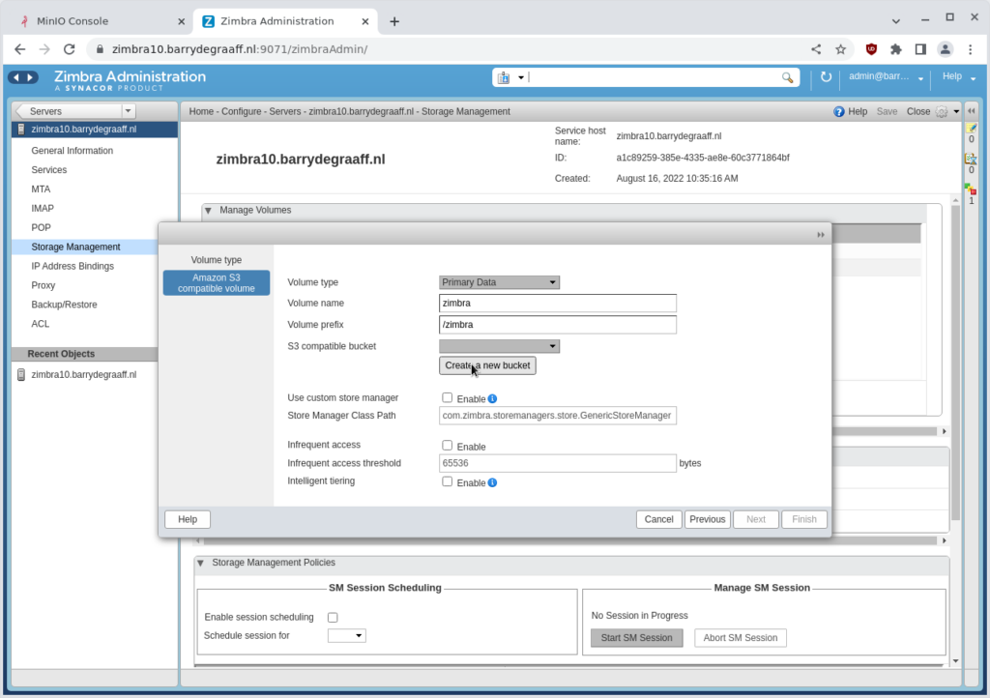
Task: Open the Servers list dropdown arrow
Action: [129, 111]
